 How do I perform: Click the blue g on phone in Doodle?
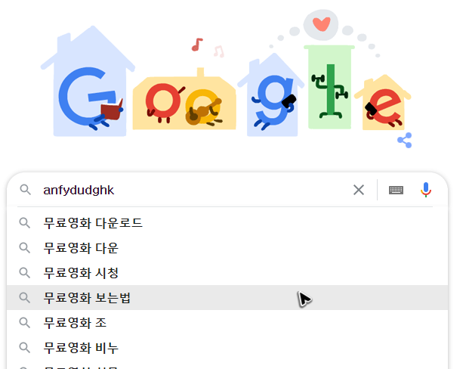click(273, 103)
